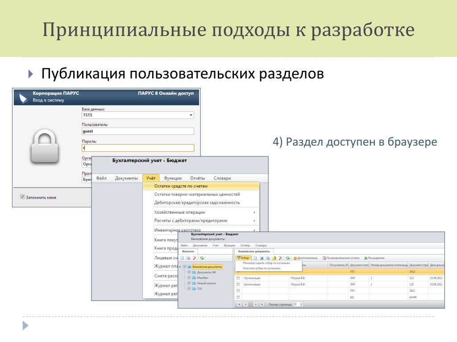Click the Номер документа плательщика column header
The image size is (457, 342).
(x=389, y=265)
